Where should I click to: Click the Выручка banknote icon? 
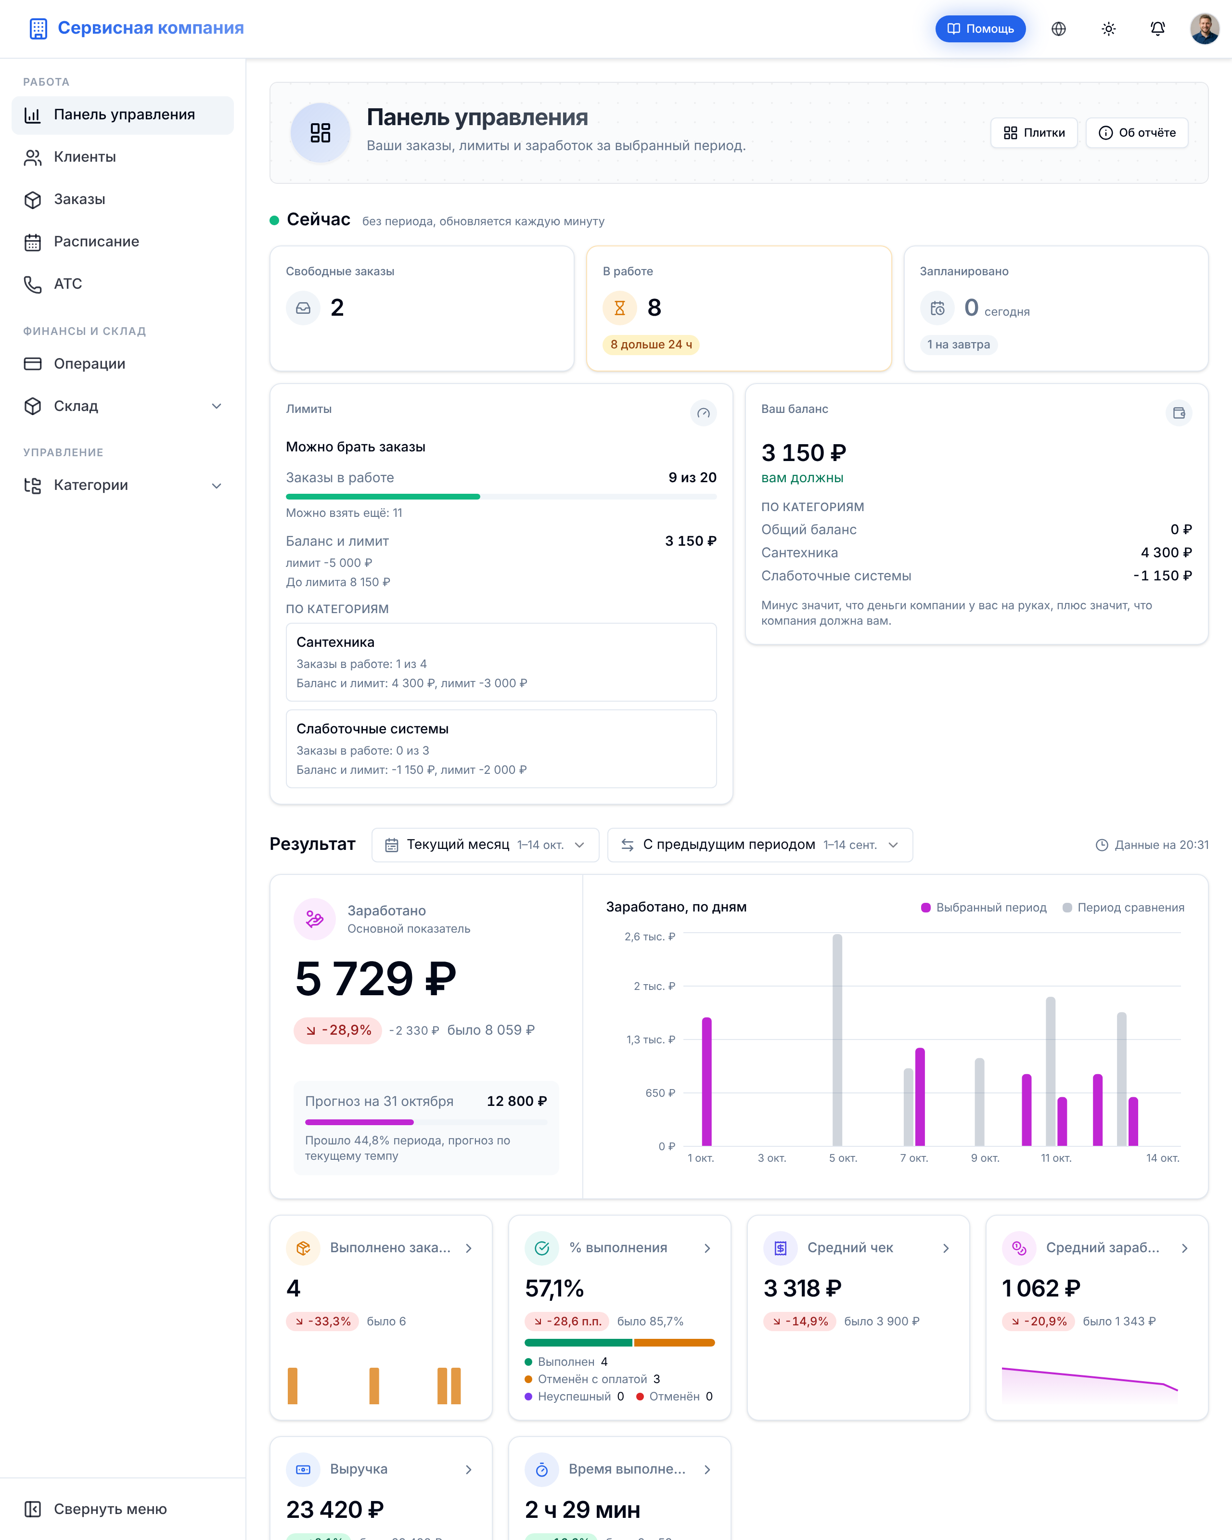click(x=303, y=1469)
